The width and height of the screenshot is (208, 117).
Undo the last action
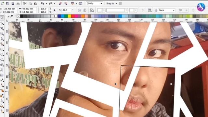point(42,4)
